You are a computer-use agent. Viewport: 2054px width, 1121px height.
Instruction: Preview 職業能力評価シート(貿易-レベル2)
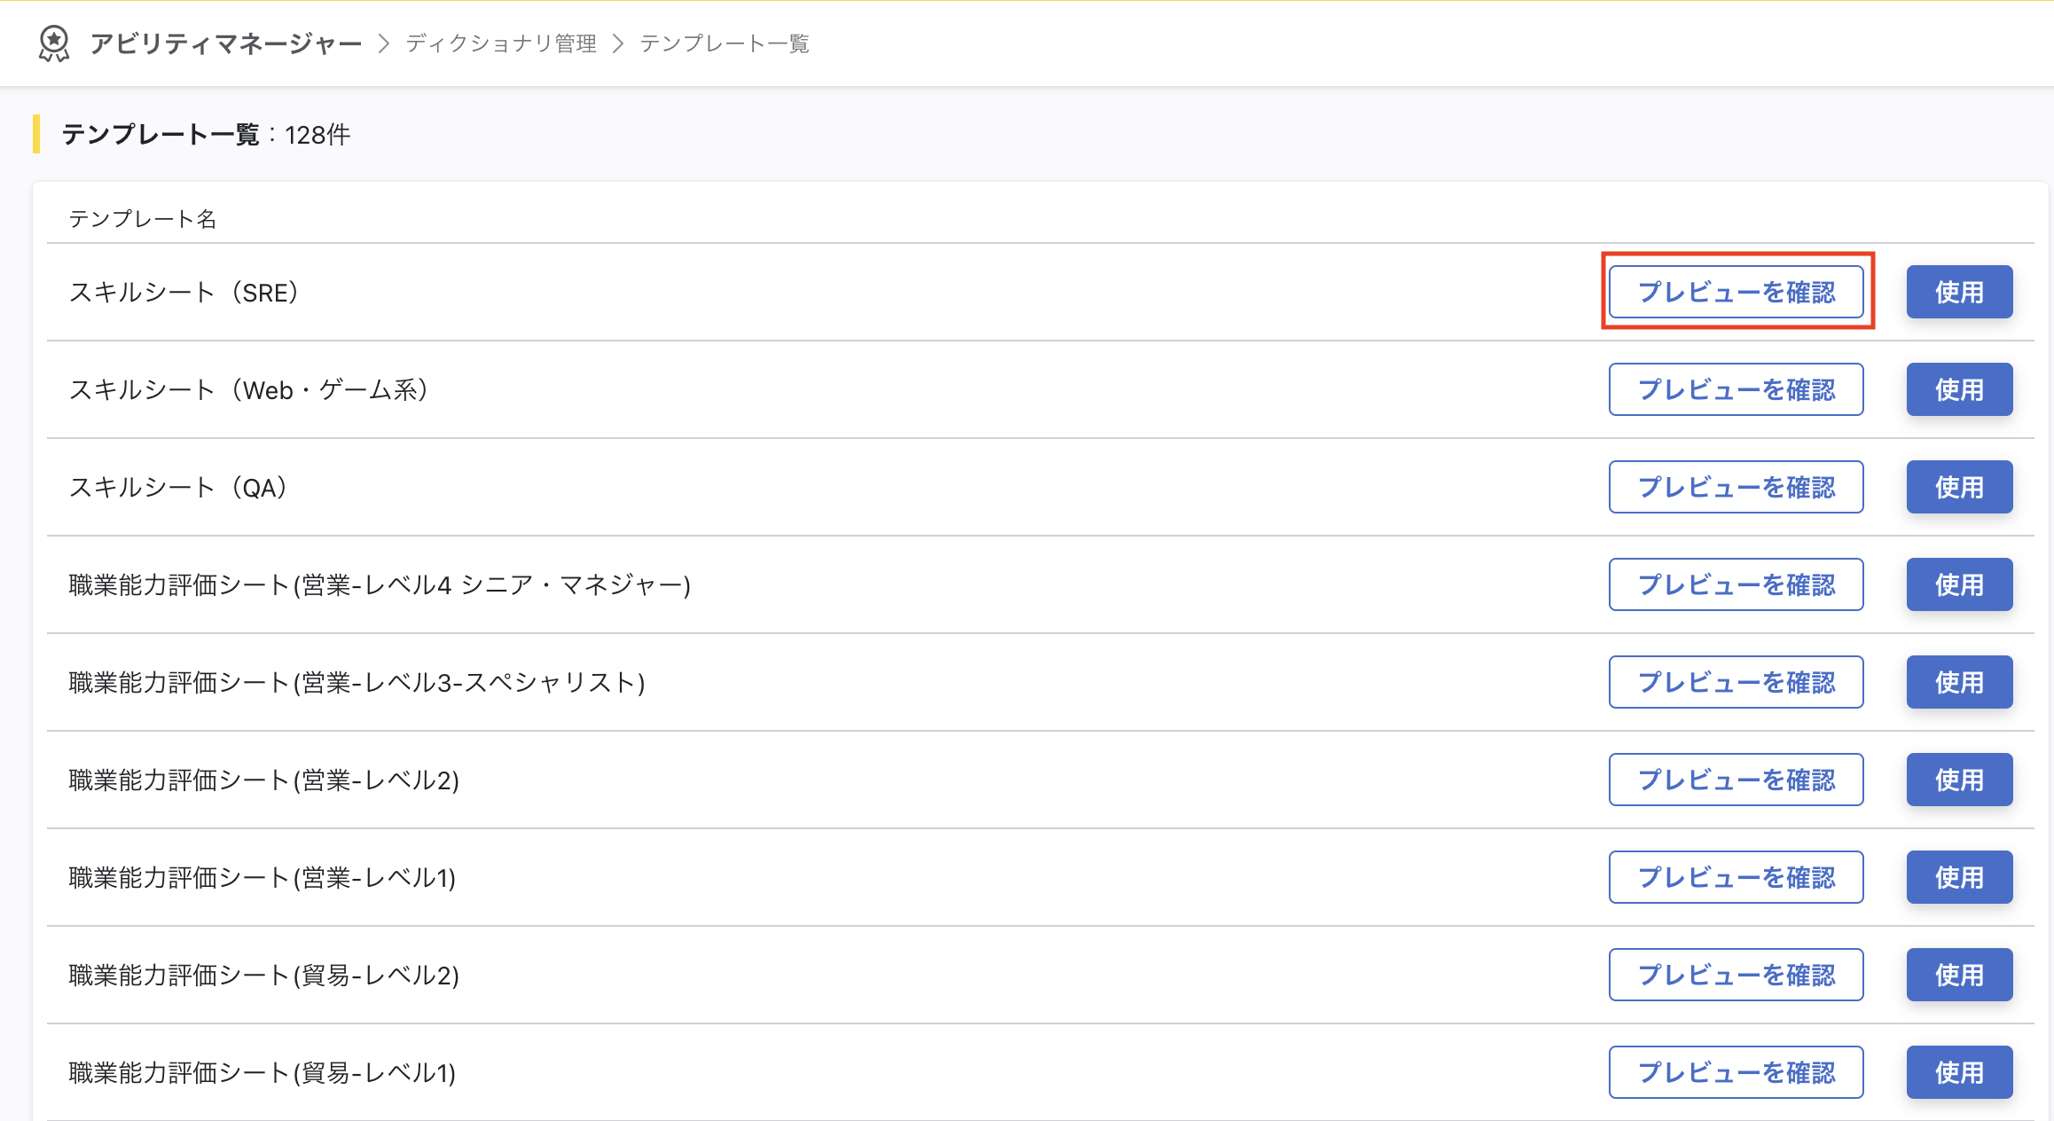pyautogui.click(x=1736, y=975)
